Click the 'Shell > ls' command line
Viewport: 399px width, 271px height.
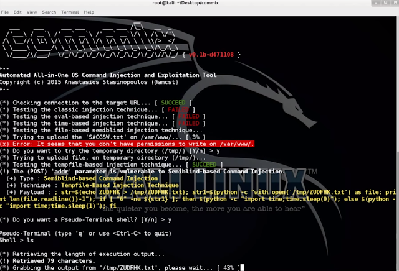click(17, 241)
